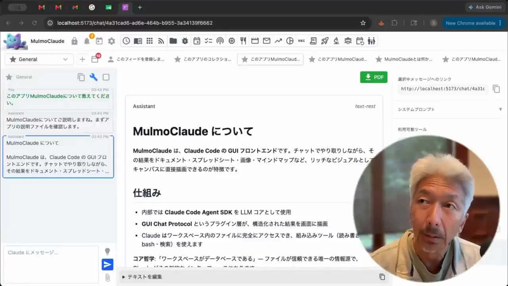Viewport: 508px width, 286px height.
Task: Click the wrench tools icon in sidebar
Action: 94,77
